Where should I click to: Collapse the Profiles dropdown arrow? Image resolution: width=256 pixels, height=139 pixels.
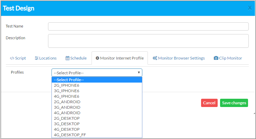coord(139,73)
